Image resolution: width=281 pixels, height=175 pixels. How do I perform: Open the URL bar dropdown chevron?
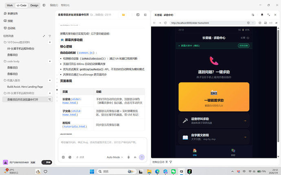click(x=253, y=23)
